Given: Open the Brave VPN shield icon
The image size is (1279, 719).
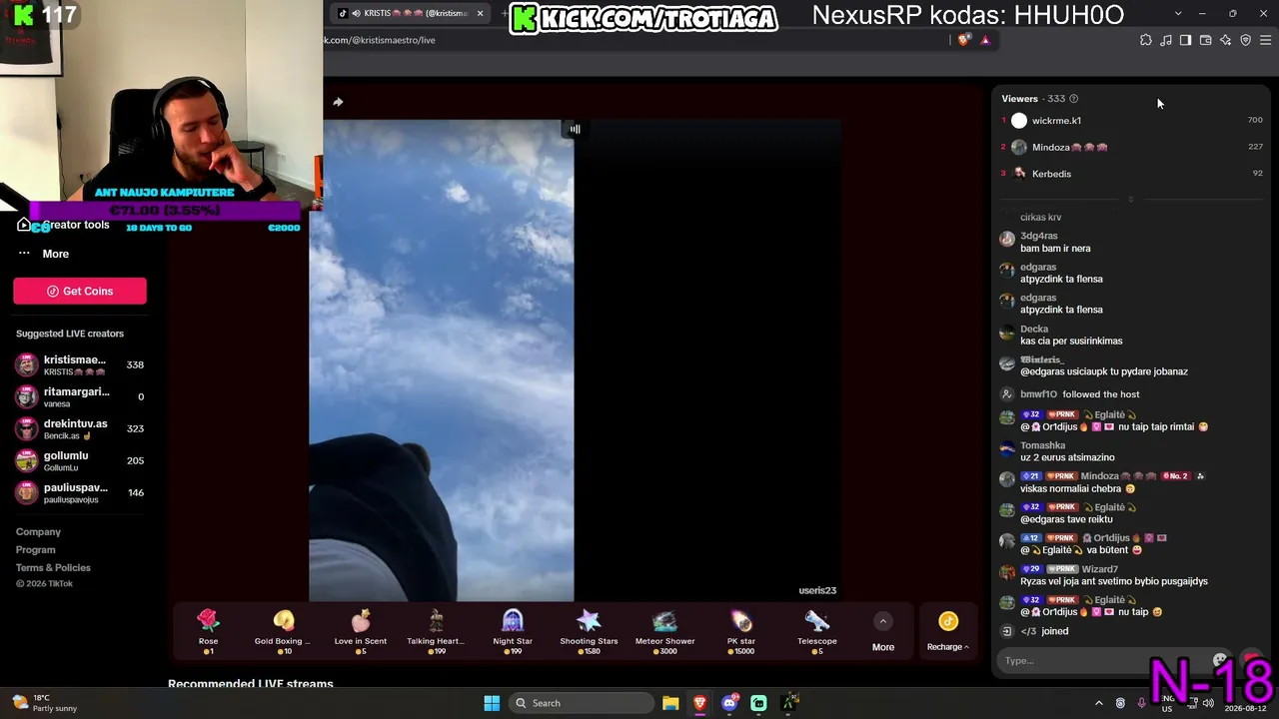Looking at the screenshot, I should pyautogui.click(x=1245, y=40).
